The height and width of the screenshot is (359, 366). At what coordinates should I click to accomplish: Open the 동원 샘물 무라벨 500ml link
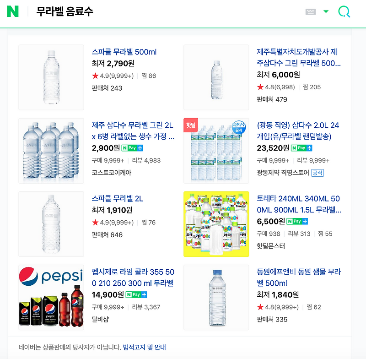(299, 277)
